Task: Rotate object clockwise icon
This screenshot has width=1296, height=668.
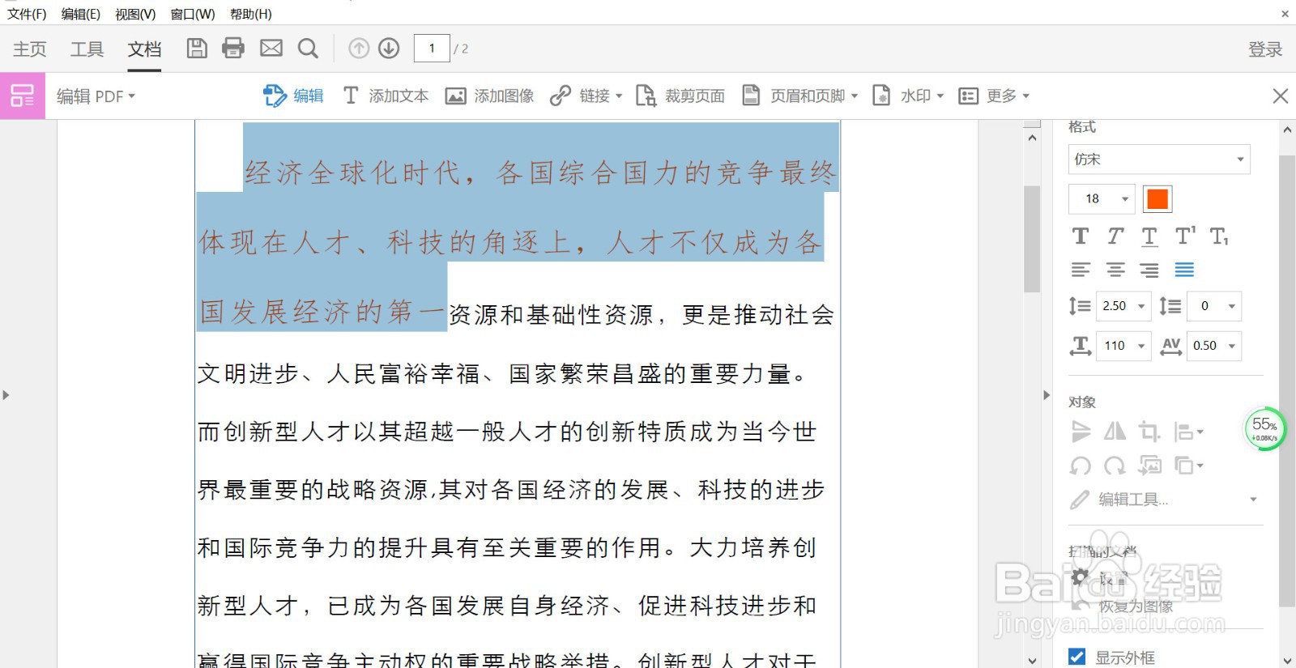Action: [x=1115, y=466]
